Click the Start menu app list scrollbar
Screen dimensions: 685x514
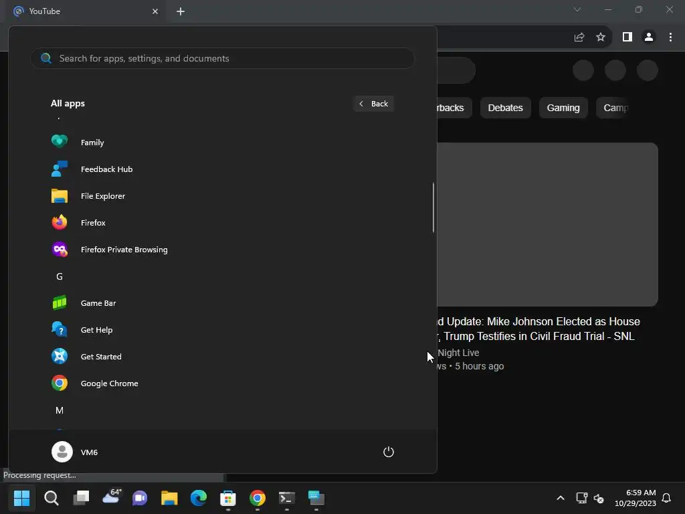click(433, 207)
